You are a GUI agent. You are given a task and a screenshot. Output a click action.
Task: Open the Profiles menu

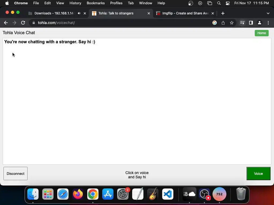coord(116,3)
